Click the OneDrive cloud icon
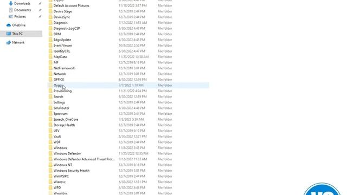The width and height of the screenshot is (347, 195). pos(9,25)
